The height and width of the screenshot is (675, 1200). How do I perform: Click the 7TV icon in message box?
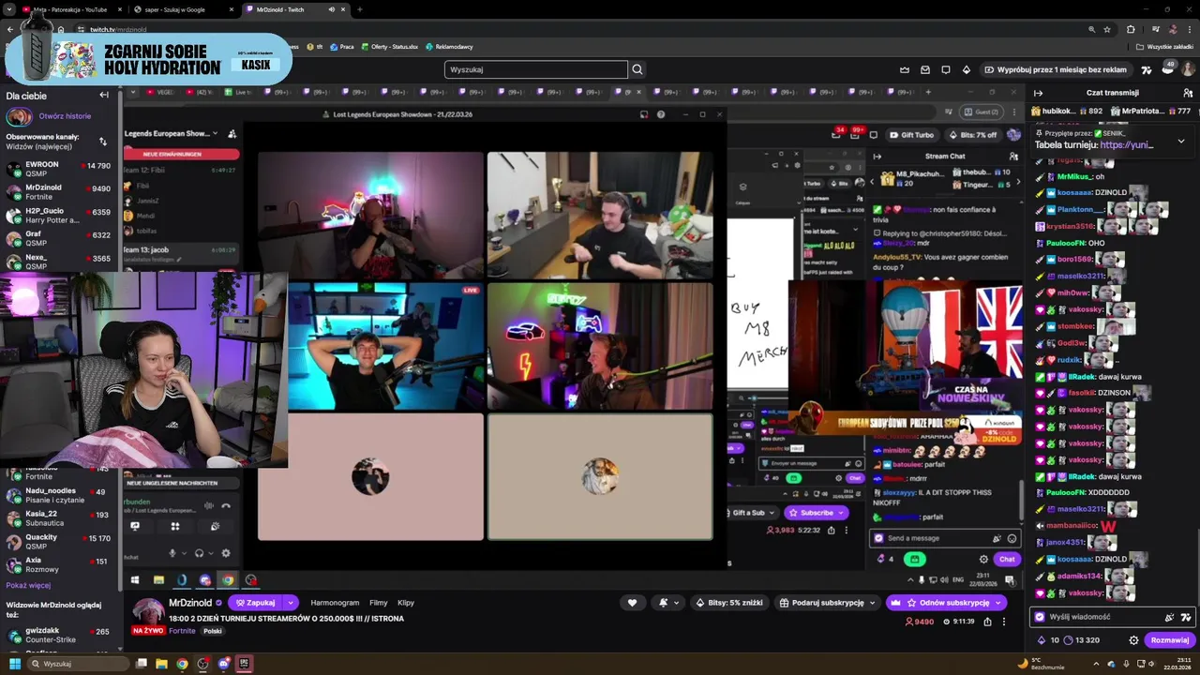click(1186, 617)
